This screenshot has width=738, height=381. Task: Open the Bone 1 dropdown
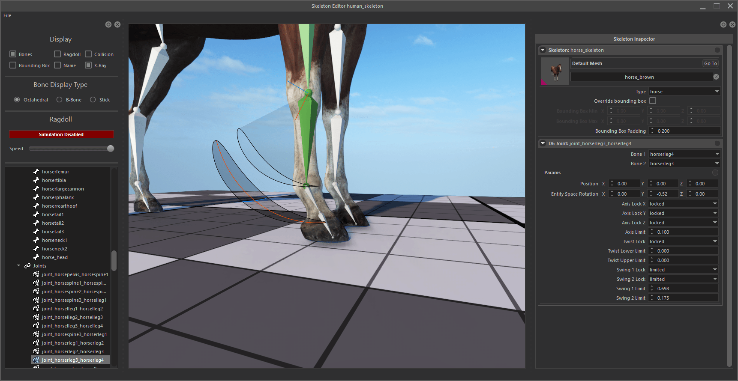[684, 154]
